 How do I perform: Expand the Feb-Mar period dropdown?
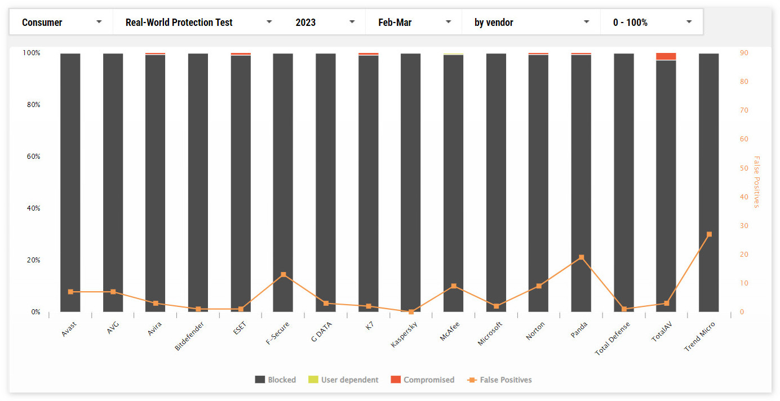pyautogui.click(x=414, y=23)
